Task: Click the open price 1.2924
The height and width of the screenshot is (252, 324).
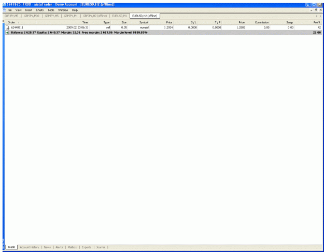Action: click(168, 27)
